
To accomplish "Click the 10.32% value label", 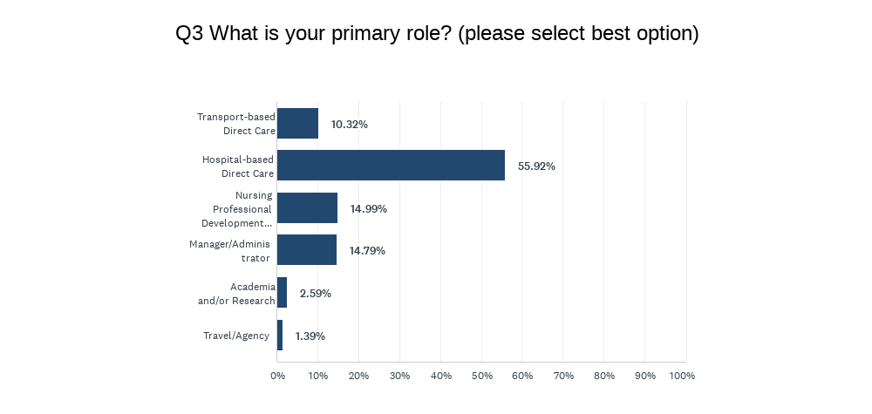I will pyautogui.click(x=349, y=125).
